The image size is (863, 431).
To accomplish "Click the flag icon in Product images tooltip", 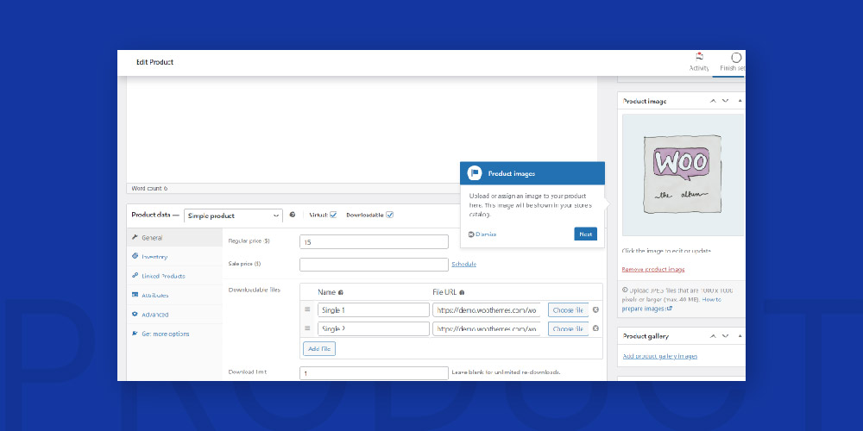I will [475, 173].
